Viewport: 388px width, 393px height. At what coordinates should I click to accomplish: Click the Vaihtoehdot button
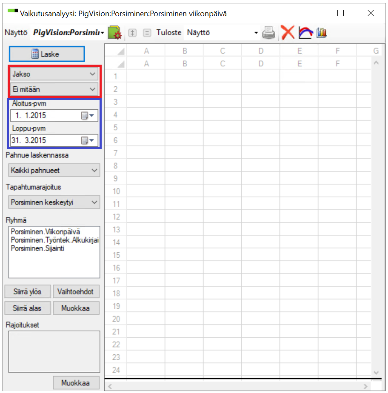coord(76,291)
